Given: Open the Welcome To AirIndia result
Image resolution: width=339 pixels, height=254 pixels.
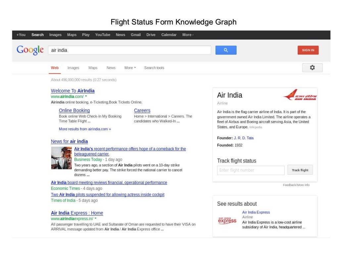Looking at the screenshot, I should tap(73, 91).
